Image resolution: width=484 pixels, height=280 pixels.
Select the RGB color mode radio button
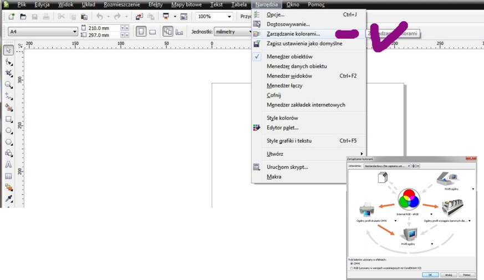tap(351, 268)
